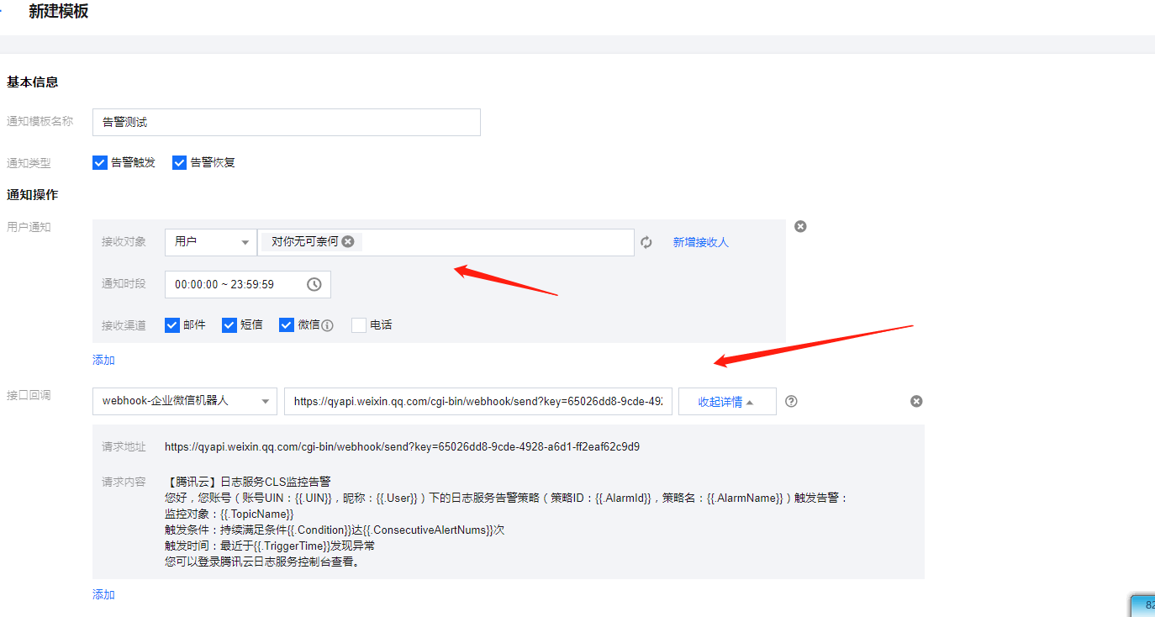Focus the webhook URL input field
This screenshot has height=617, width=1155.
[x=478, y=401]
